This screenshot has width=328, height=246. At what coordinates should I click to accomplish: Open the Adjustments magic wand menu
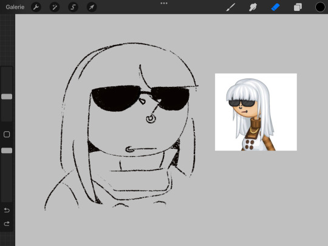tap(55, 7)
